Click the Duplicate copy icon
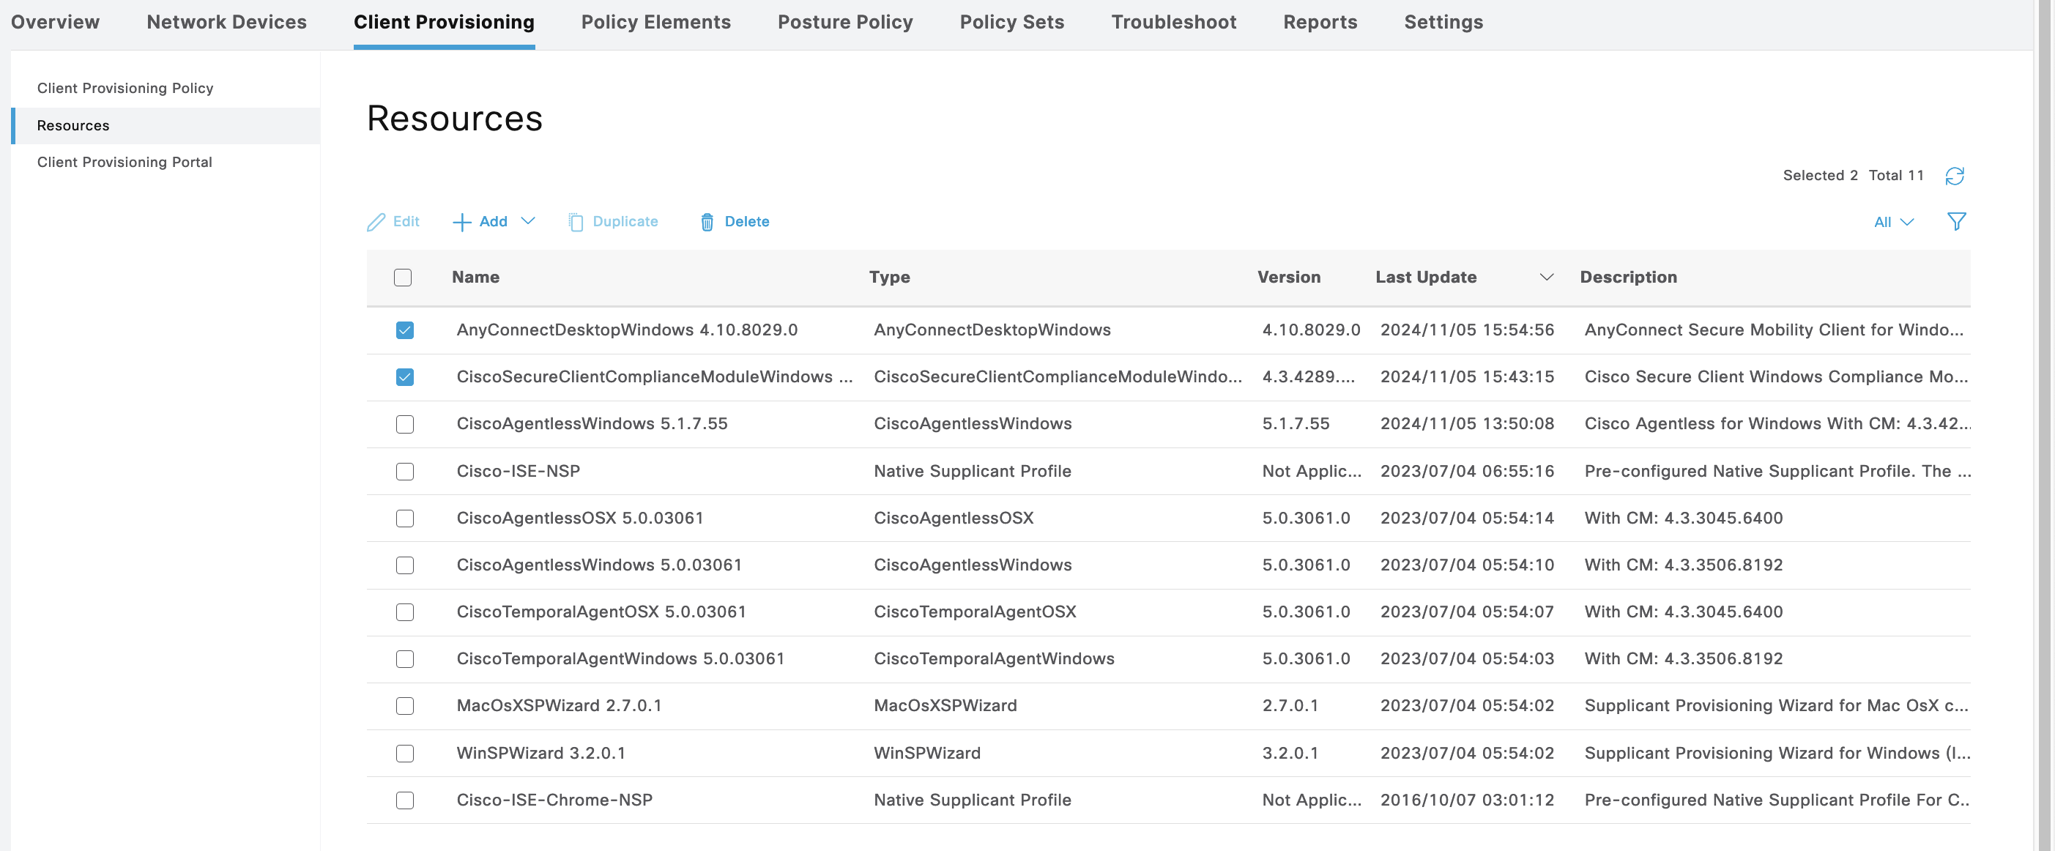Image resolution: width=2055 pixels, height=851 pixels. [576, 222]
